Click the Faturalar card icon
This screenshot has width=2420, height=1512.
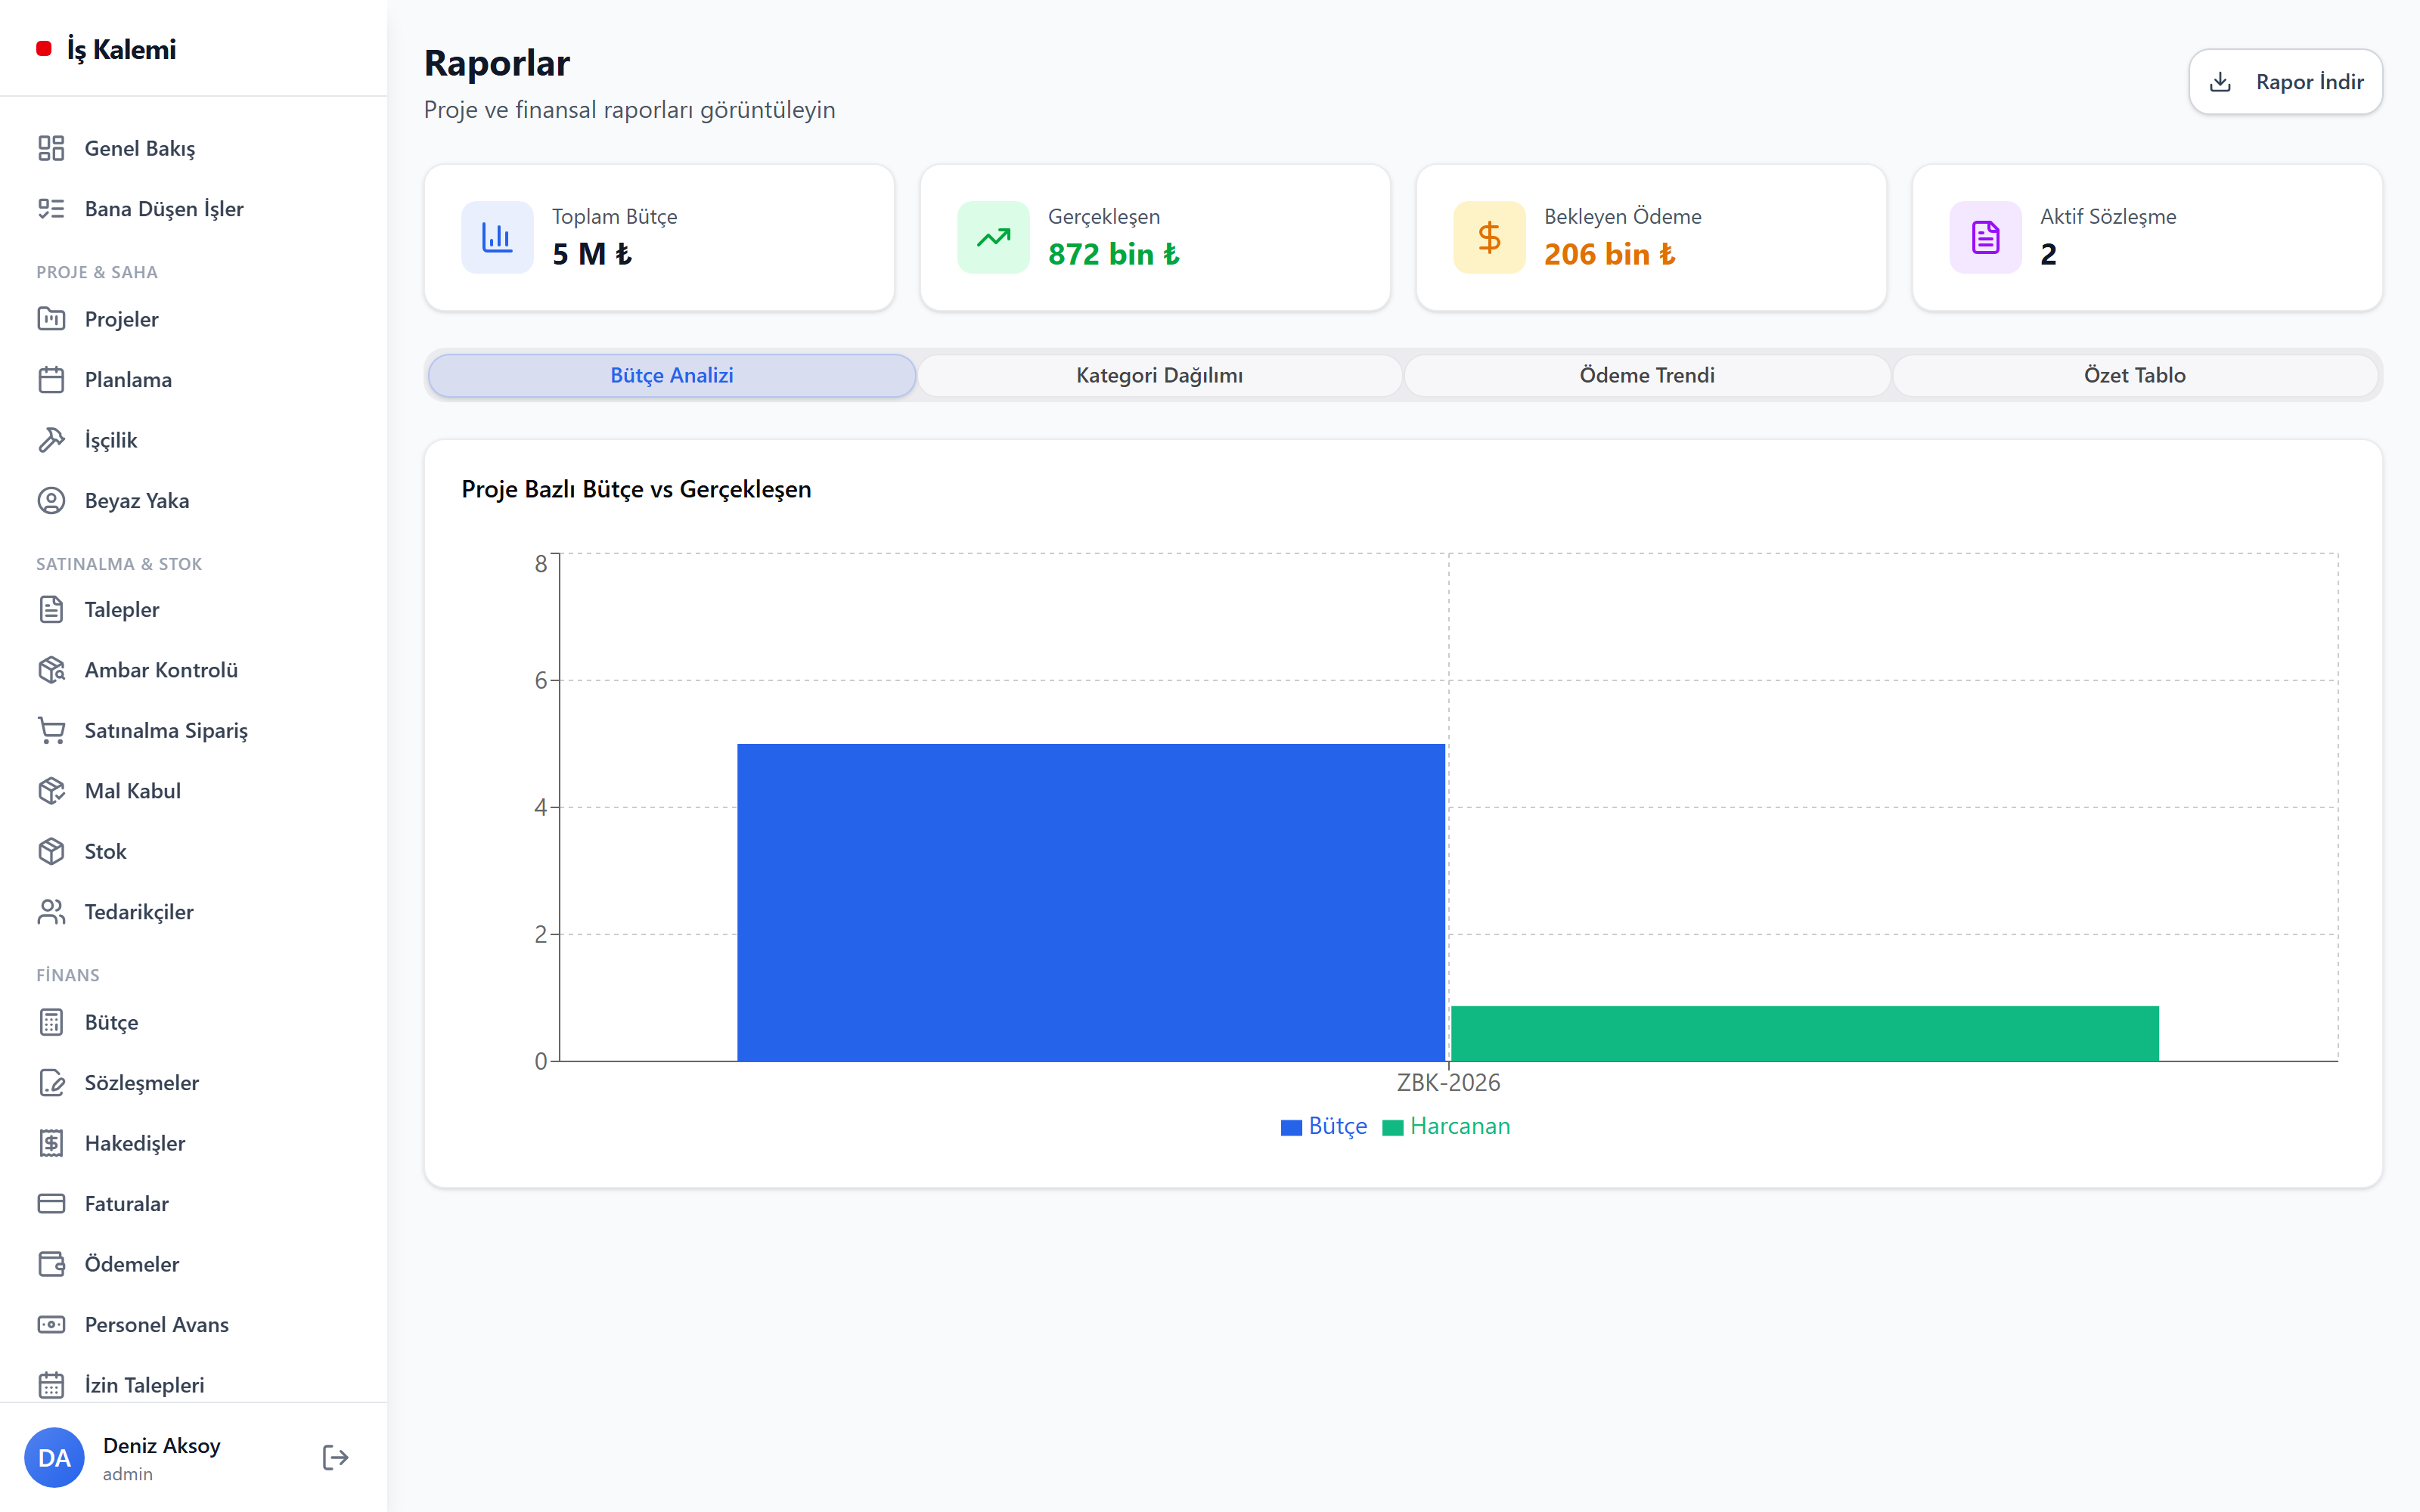51,1204
